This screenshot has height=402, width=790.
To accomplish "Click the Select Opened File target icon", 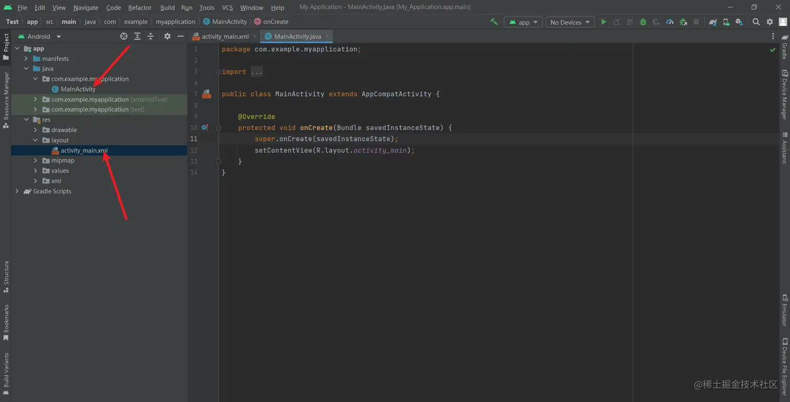I will pos(124,36).
